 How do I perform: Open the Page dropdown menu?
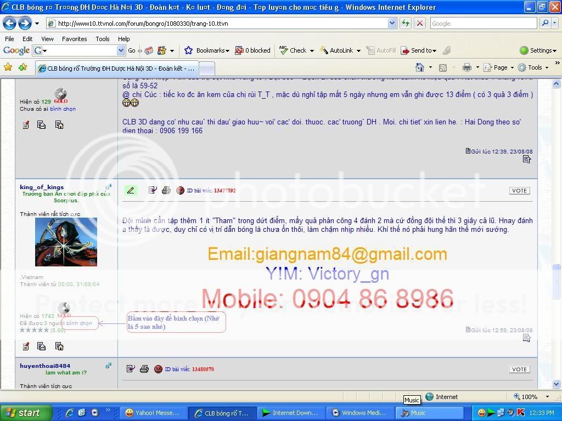pos(498,67)
